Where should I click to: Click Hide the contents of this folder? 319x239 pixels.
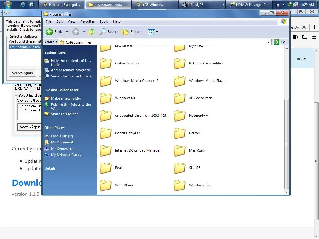[x=71, y=63]
